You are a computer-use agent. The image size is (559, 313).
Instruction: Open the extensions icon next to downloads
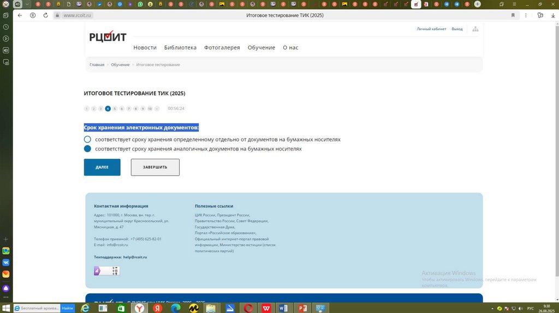[x=540, y=15]
